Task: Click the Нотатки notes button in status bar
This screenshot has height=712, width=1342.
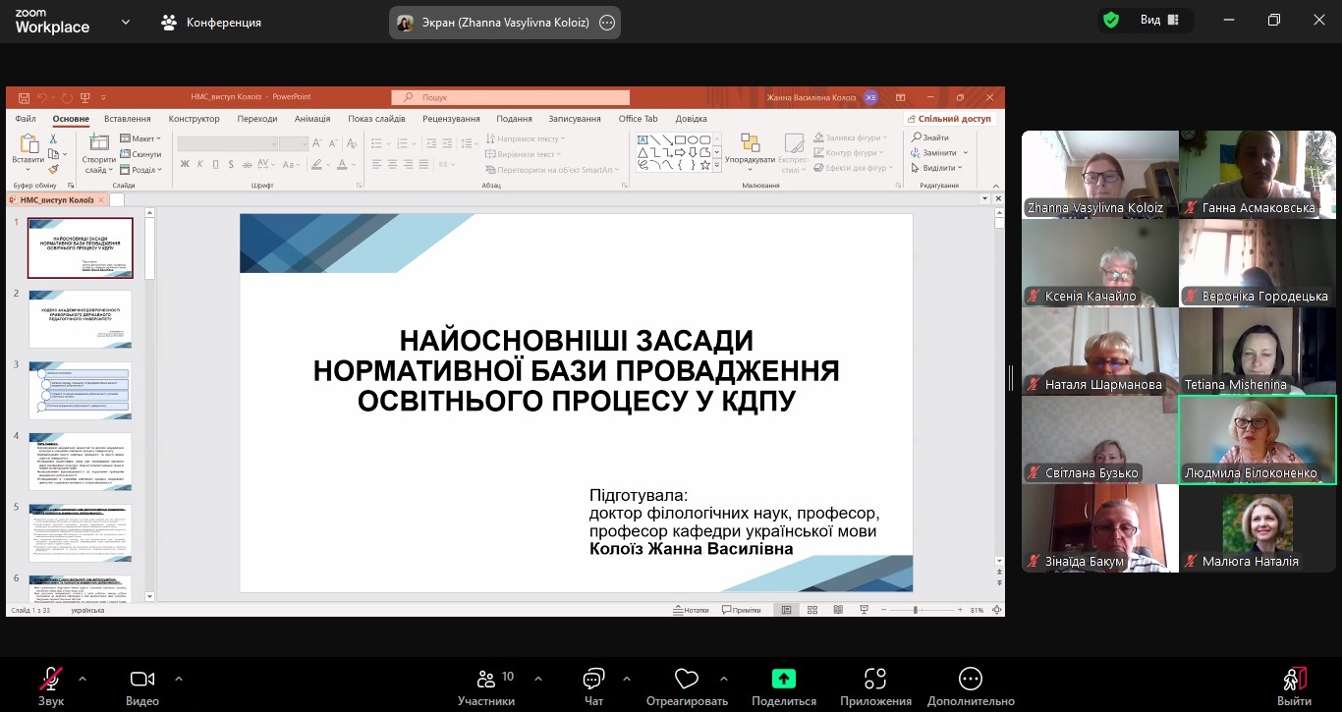Action: (692, 610)
